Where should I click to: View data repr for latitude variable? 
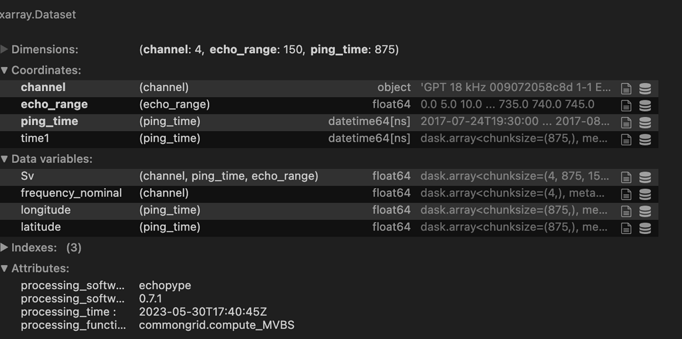[645, 228]
